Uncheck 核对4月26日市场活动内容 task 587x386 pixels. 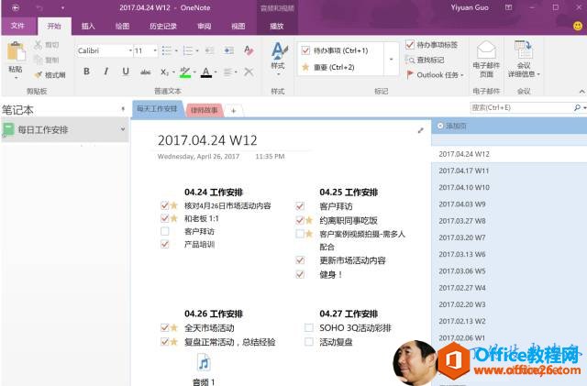tap(164, 205)
